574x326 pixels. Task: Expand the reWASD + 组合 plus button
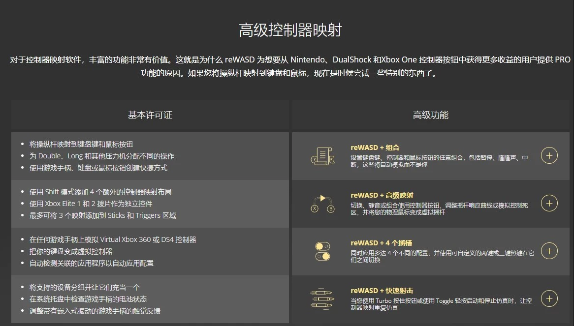tap(549, 156)
